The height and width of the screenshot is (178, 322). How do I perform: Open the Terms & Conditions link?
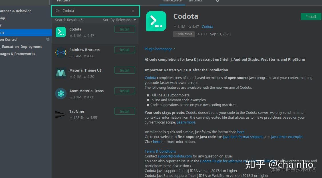coord(160,151)
